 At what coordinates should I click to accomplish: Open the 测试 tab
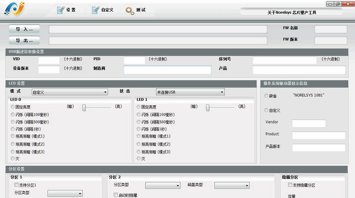(135, 10)
